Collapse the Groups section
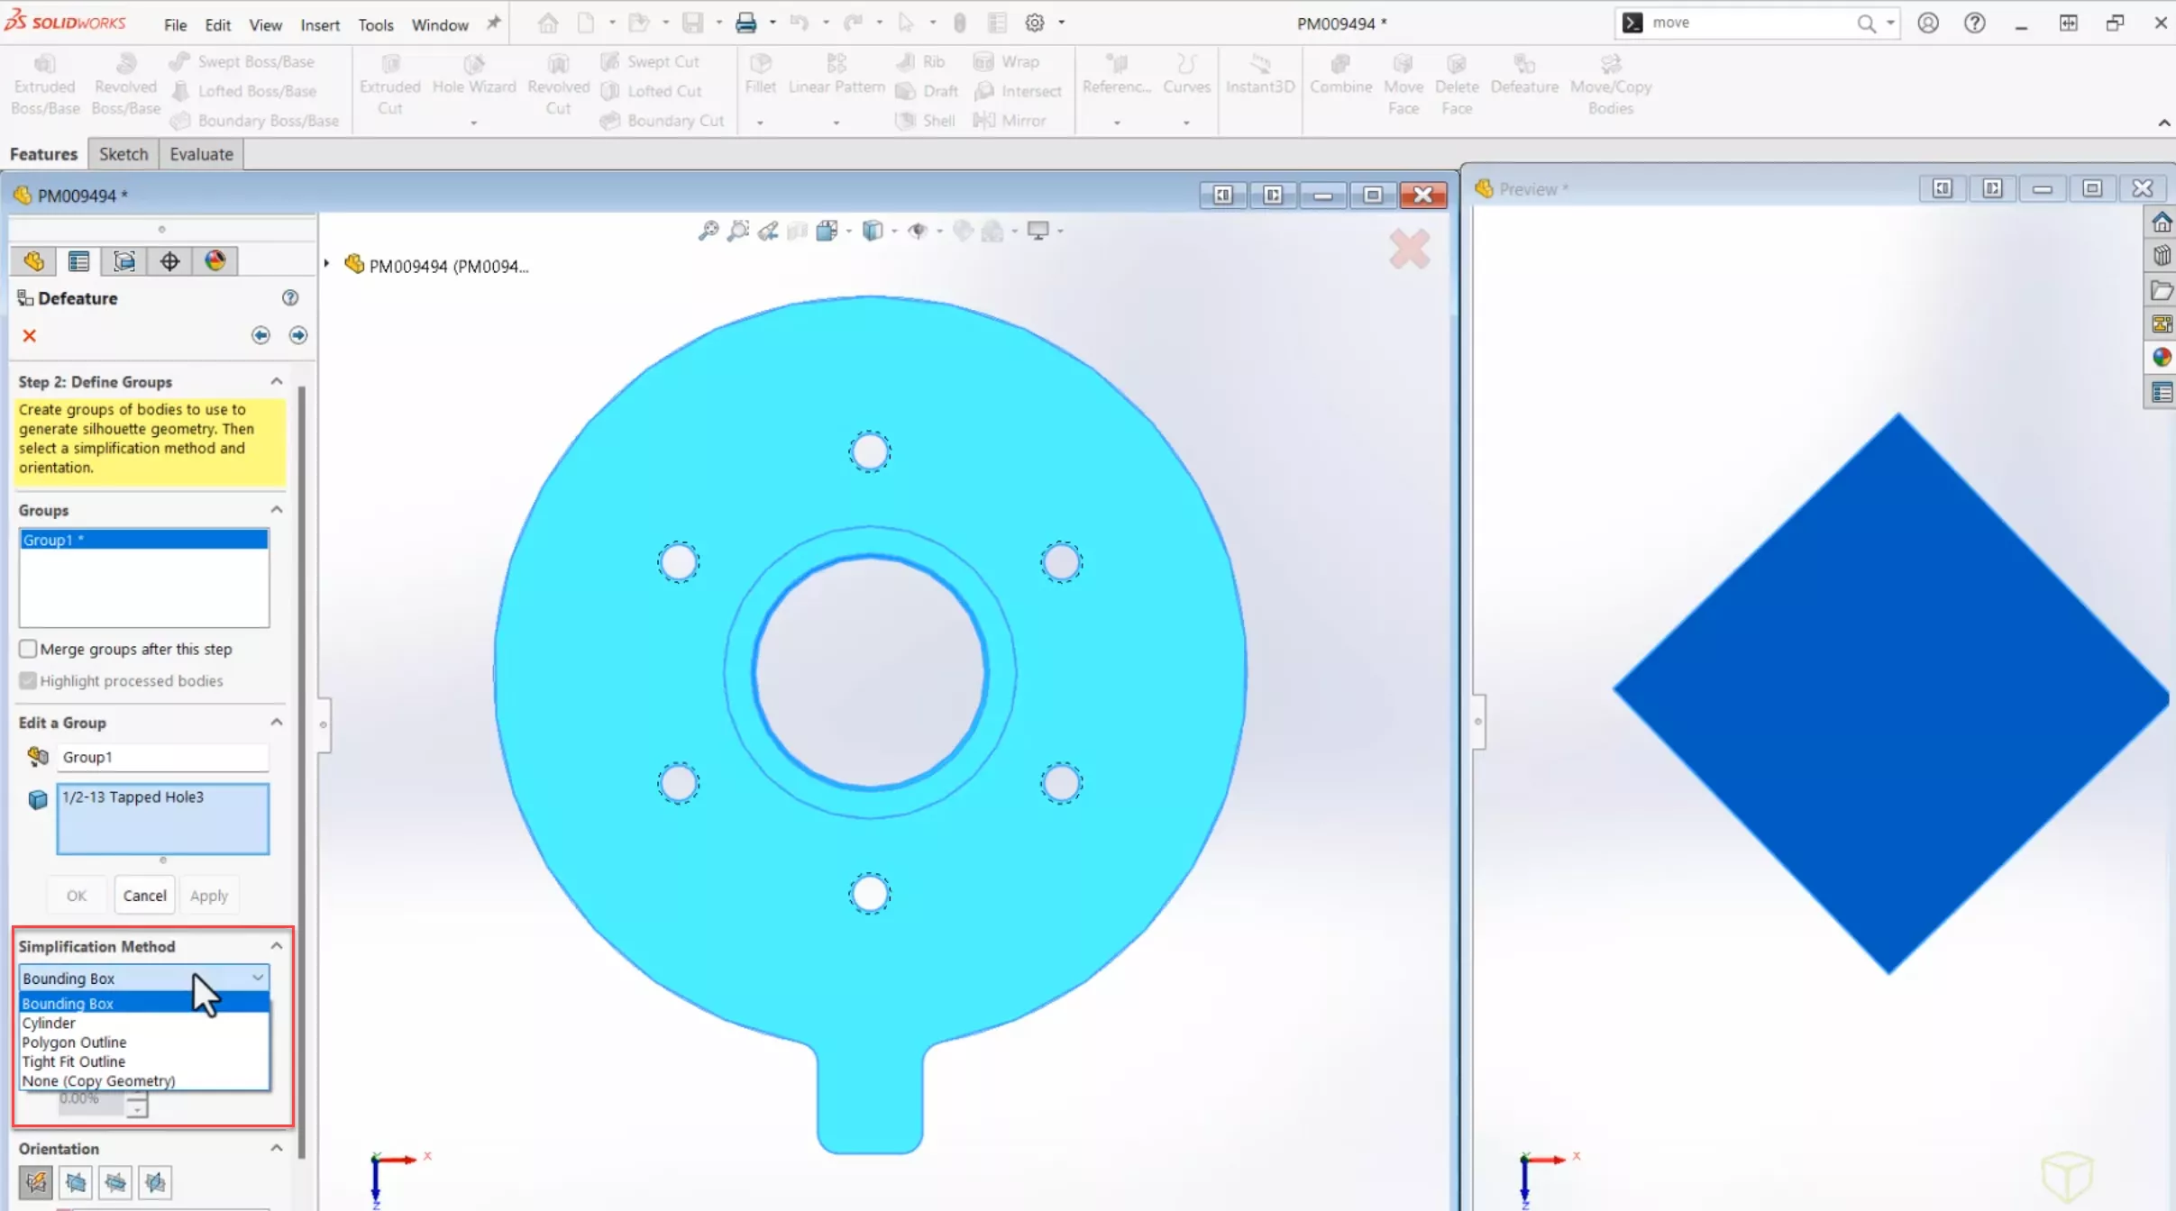Image resolution: width=2176 pixels, height=1211 pixels. 276,510
